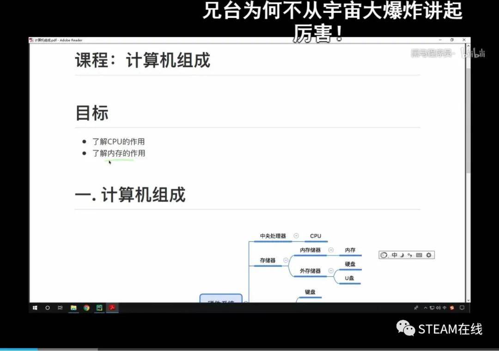
Task: Click the video progress bar at the bottom
Action: 249,349
